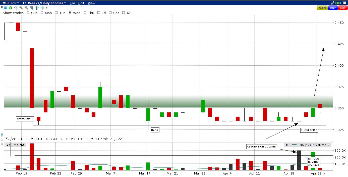Click the green dollar sign icon
Viewport: 348px width, 177px height.
(11, 8)
